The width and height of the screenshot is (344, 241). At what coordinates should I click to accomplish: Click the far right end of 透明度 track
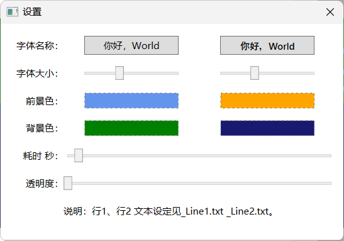[330, 183]
